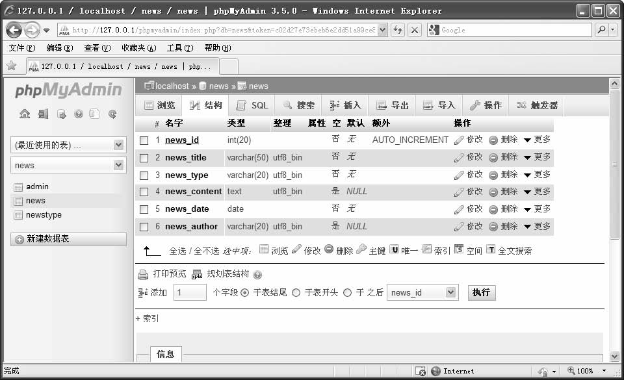Click the pencil edit icon for news_id

pos(459,140)
